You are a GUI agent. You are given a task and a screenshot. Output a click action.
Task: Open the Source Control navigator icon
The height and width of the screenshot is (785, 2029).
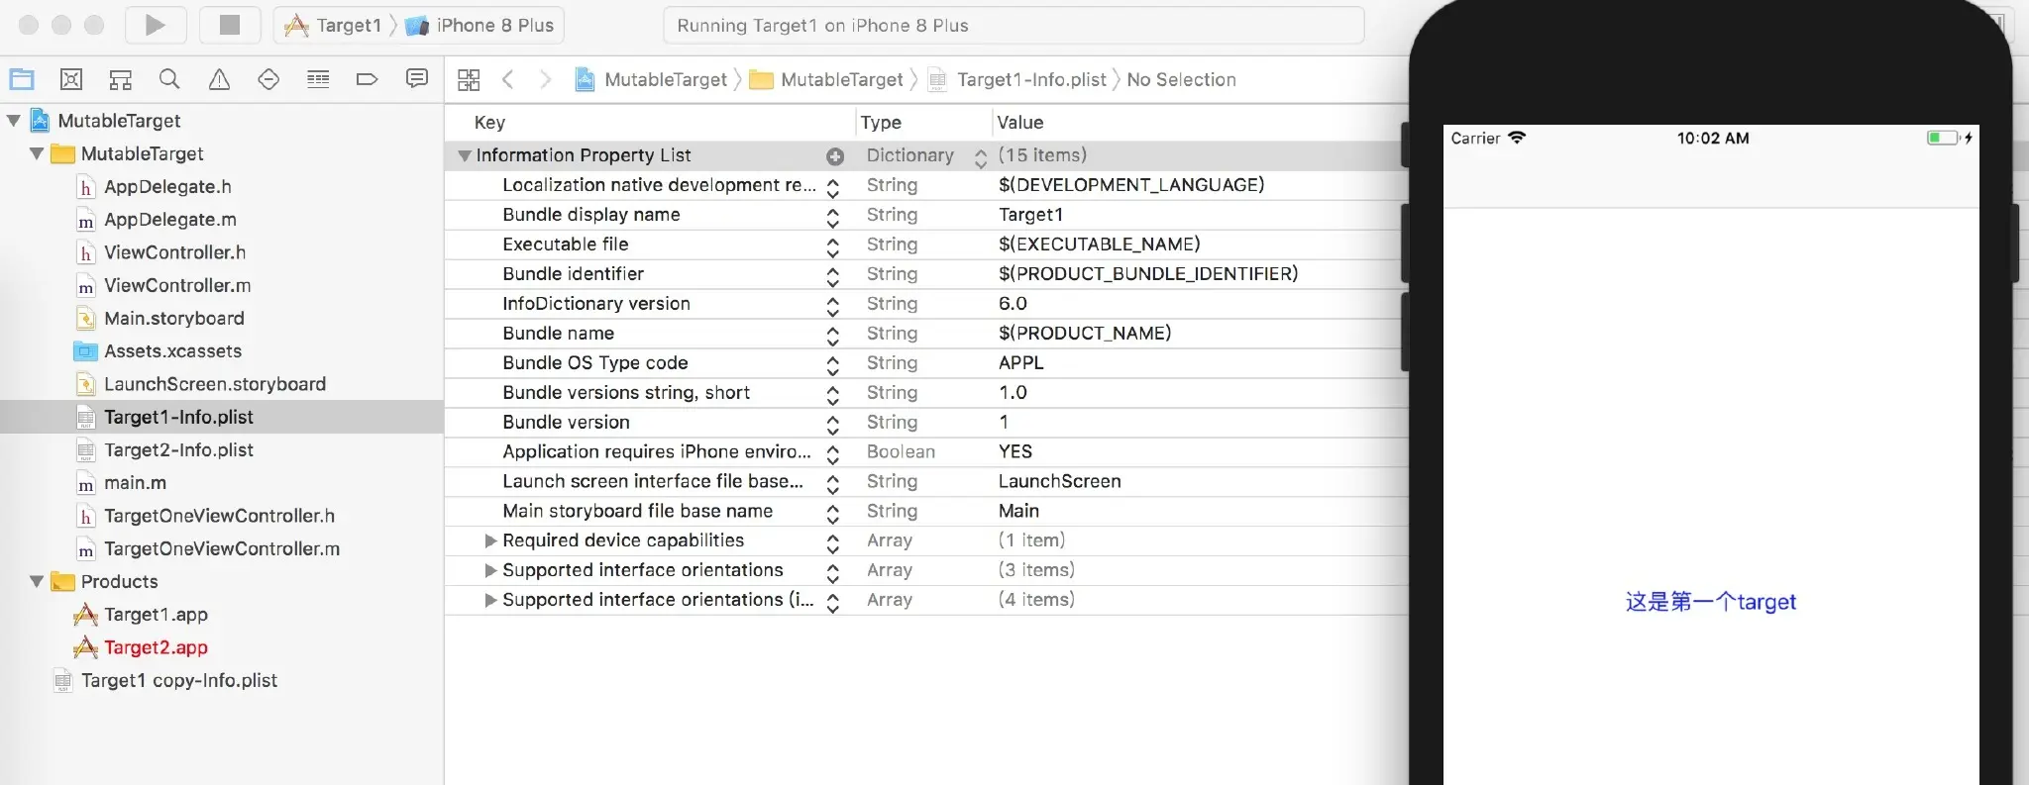click(71, 79)
